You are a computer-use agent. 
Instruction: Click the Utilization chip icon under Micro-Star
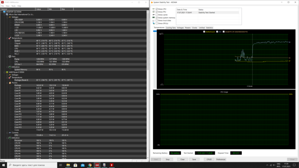click(10, 67)
